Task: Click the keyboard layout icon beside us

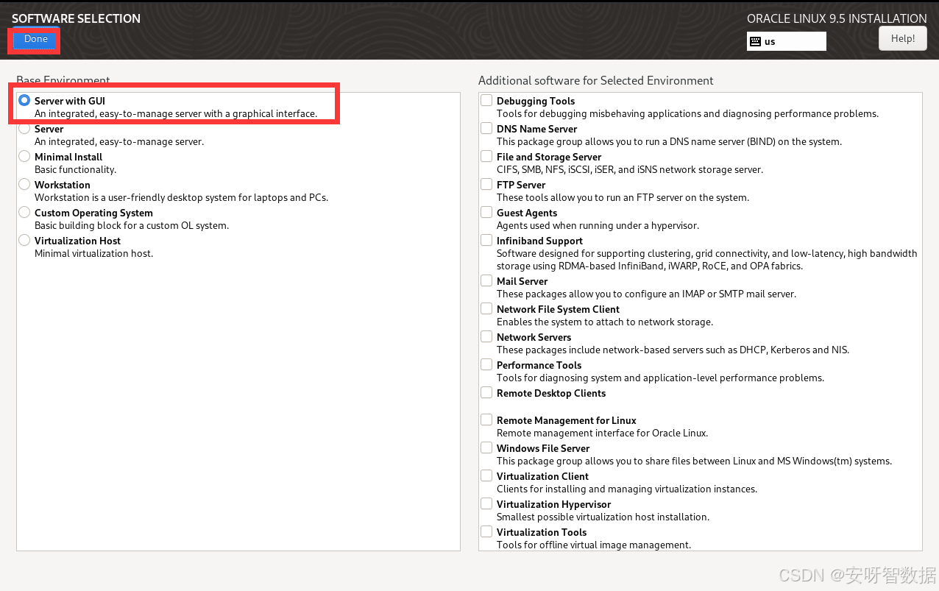Action: 755,42
